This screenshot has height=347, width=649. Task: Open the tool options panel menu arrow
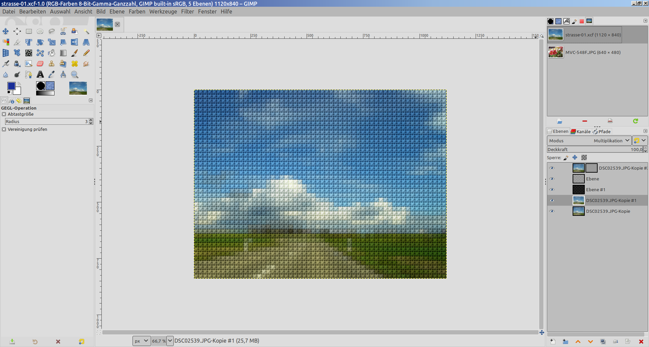tap(91, 100)
